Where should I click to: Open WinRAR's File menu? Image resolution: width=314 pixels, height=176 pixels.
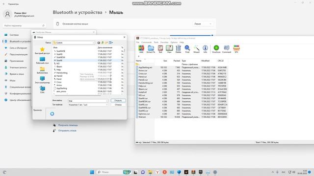pyautogui.click(x=137, y=43)
